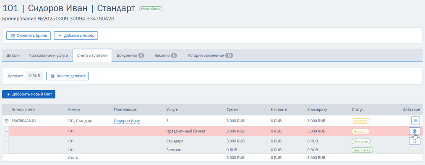Click the Новая бронь badge next to the title
This screenshot has width=425, height=165.
pos(151,9)
